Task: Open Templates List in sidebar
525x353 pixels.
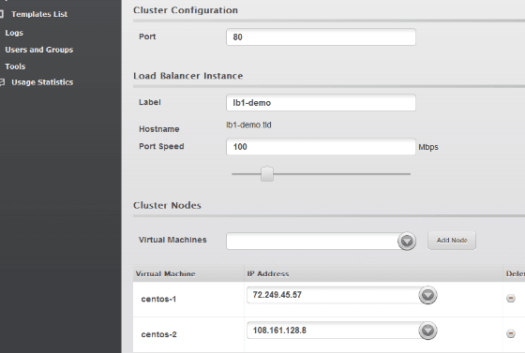Action: (39, 14)
